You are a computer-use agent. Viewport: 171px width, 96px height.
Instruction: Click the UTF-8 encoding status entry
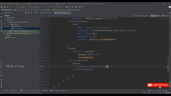click(x=154, y=93)
